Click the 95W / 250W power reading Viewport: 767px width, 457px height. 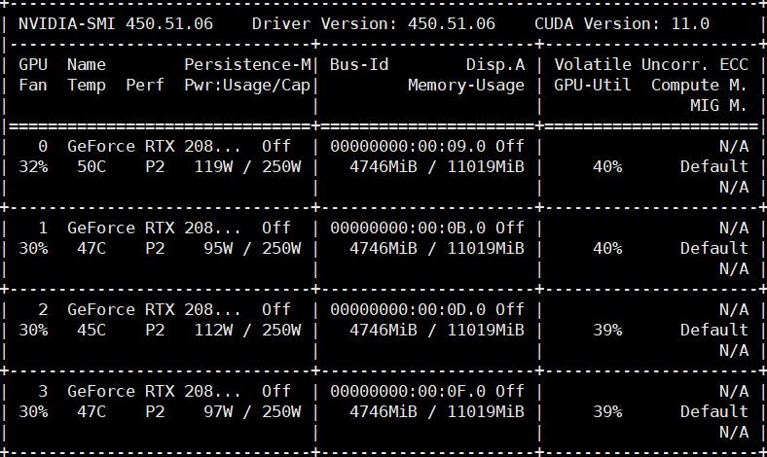pos(252,248)
